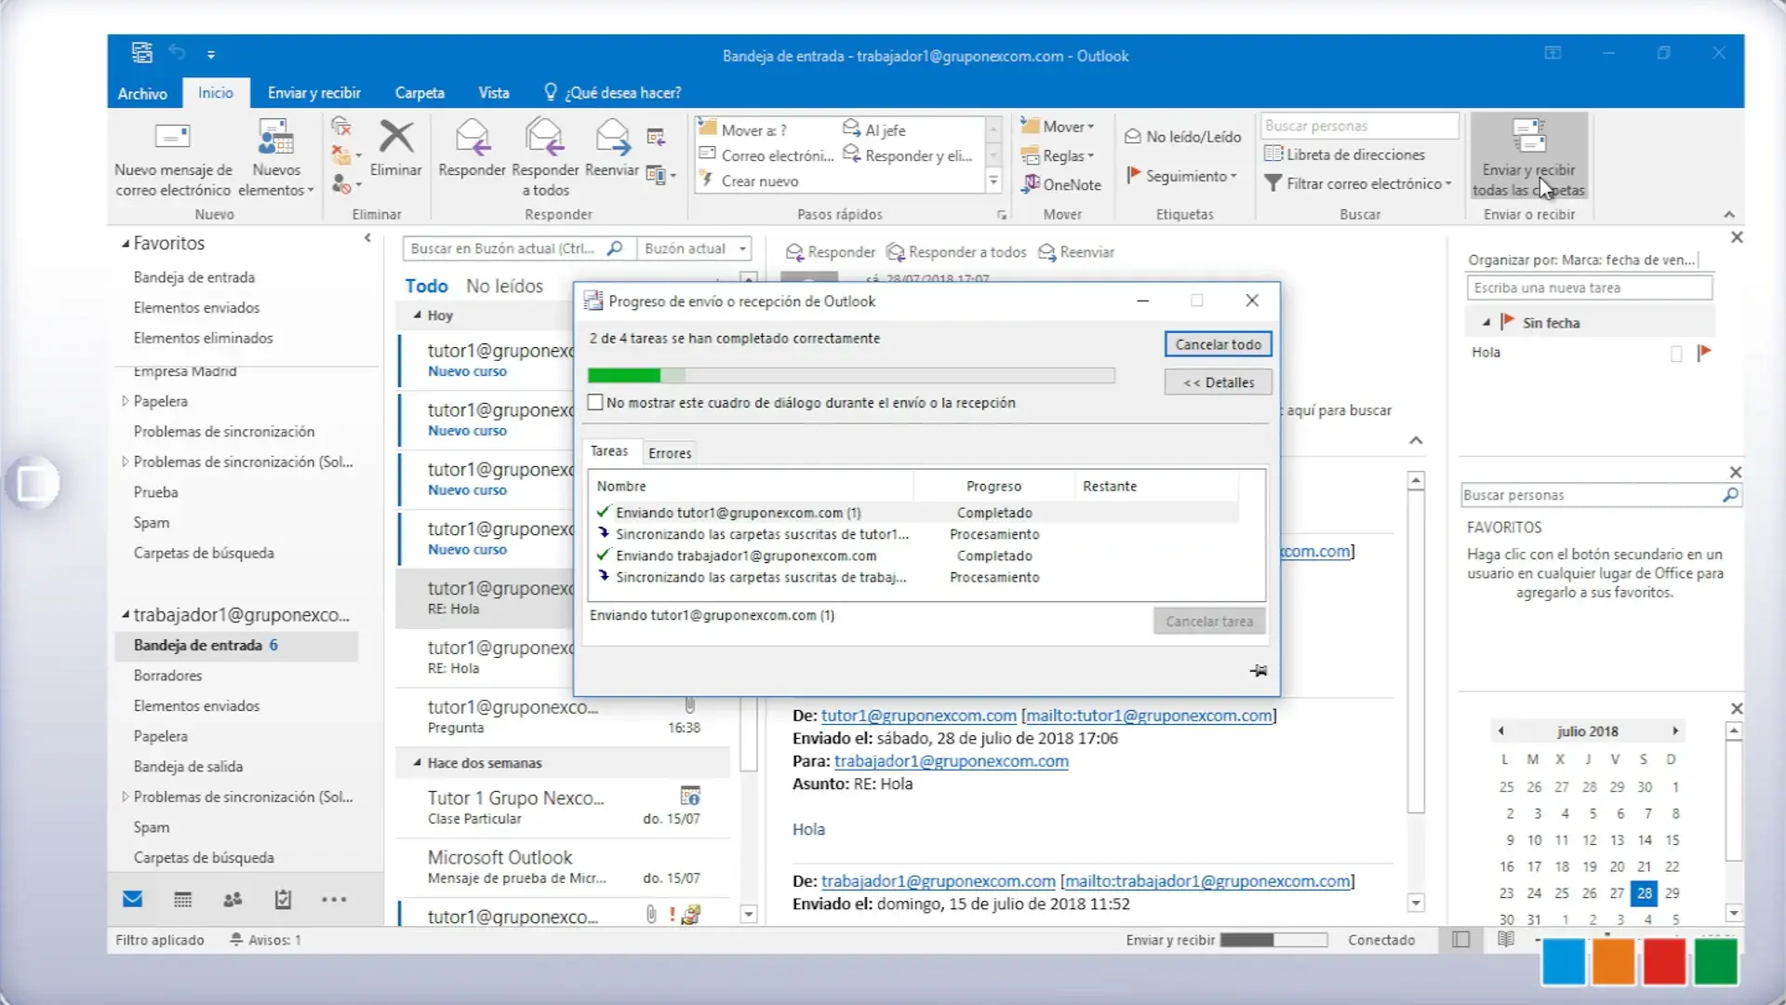Collapse trabajador1@gruponexco account tree
Screen dimensions: 1786x1005
pyautogui.click(x=126, y=615)
